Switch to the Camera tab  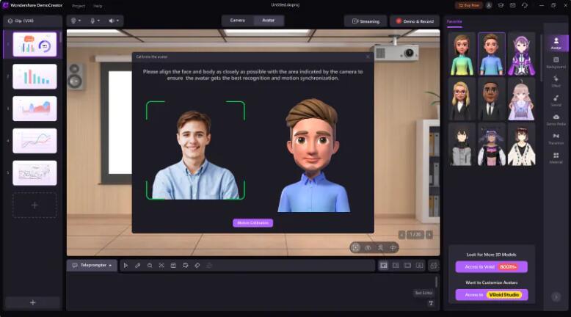coord(238,21)
